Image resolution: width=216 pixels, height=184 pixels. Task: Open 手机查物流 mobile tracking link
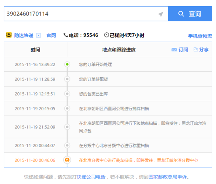(x=200, y=36)
